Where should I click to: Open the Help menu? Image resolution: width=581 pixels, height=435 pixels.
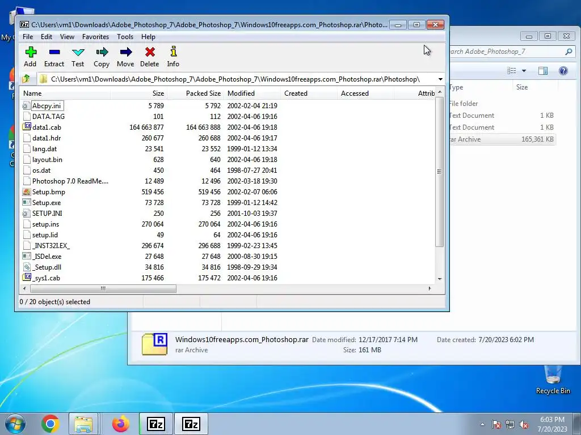click(x=148, y=37)
